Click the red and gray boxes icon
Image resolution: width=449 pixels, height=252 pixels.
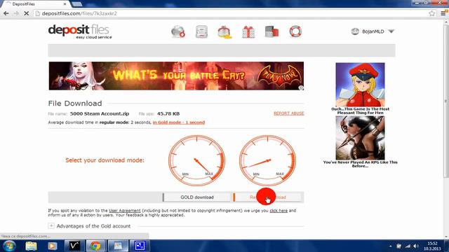pyautogui.click(x=272, y=31)
